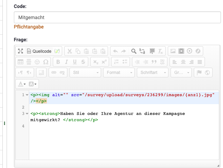This screenshot has height=168, width=223.
Task: Open the special character Omega icon
Action: 46,62
